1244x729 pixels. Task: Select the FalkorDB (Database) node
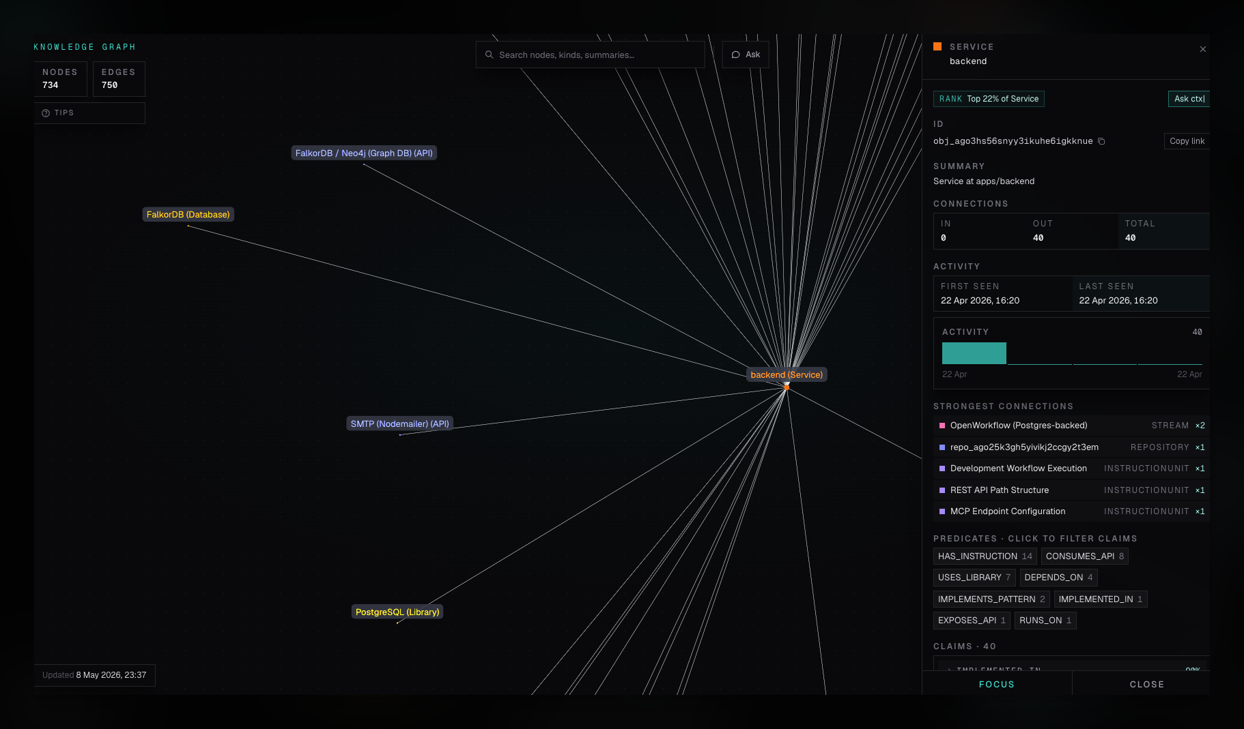[x=188, y=215]
